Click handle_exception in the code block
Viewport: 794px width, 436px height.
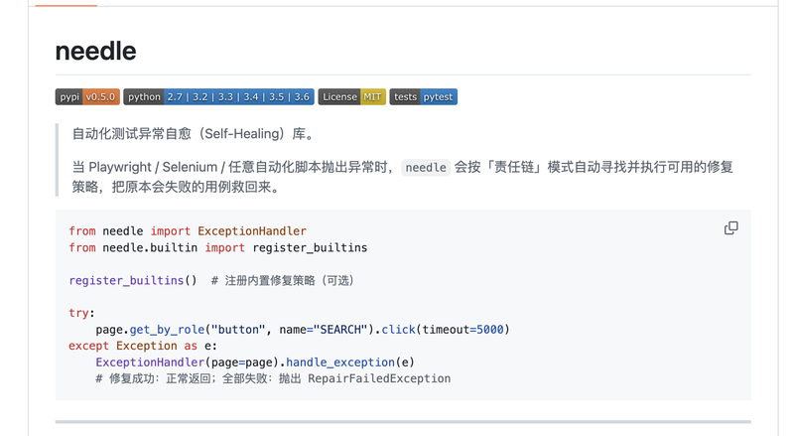click(x=340, y=363)
